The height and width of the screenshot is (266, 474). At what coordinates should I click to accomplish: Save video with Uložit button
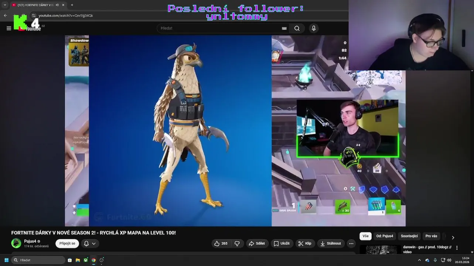[x=282, y=243]
